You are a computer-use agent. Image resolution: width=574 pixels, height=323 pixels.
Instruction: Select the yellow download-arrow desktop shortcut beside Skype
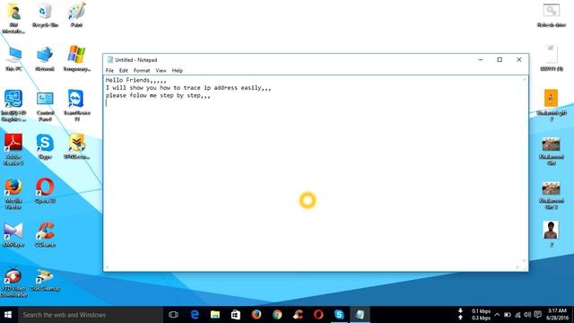76,147
